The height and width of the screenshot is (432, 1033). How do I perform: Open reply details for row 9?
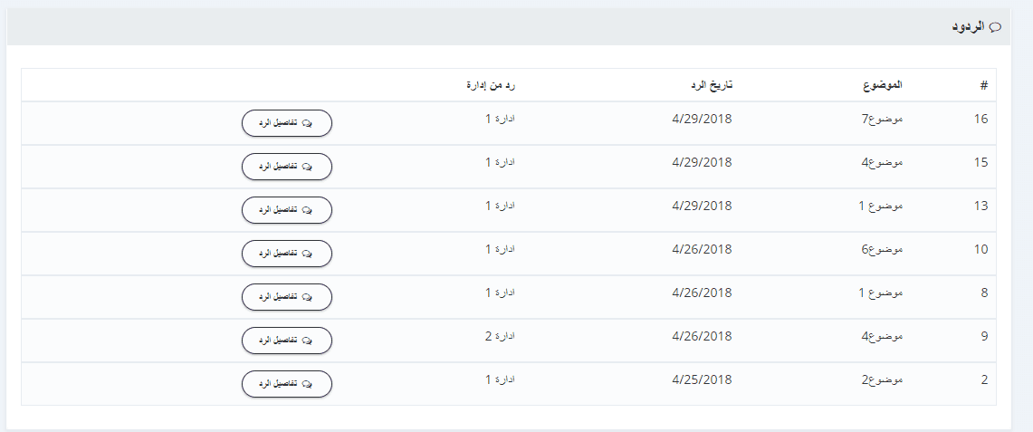[287, 340]
